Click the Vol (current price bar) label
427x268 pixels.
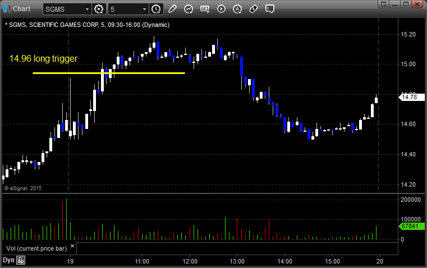point(36,248)
